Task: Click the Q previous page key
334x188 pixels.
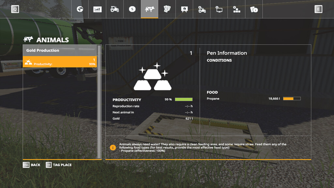Action: (x=15, y=9)
